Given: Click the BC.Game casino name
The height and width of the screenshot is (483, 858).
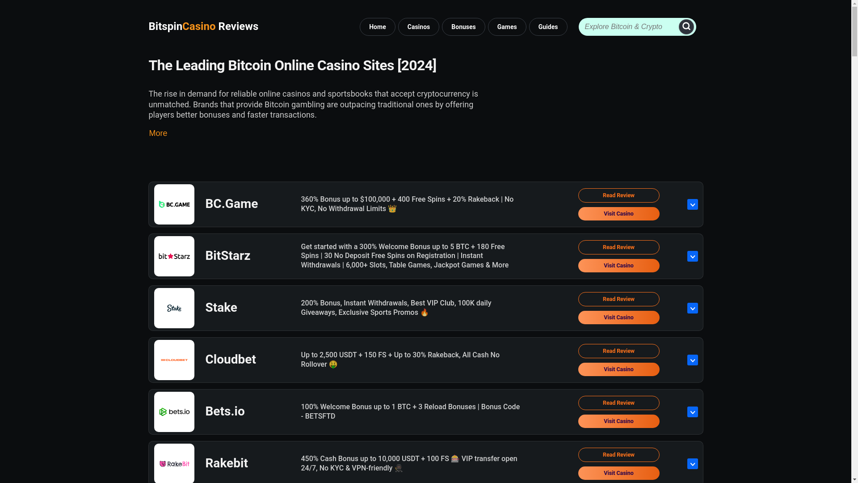Looking at the screenshot, I should (x=231, y=204).
